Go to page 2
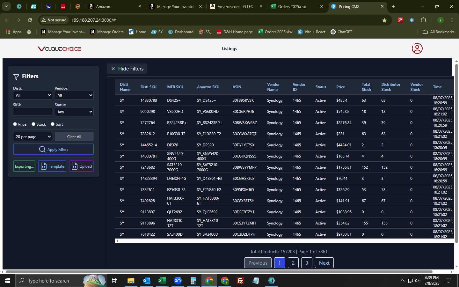Image resolution: width=459 pixels, height=287 pixels. [293, 263]
